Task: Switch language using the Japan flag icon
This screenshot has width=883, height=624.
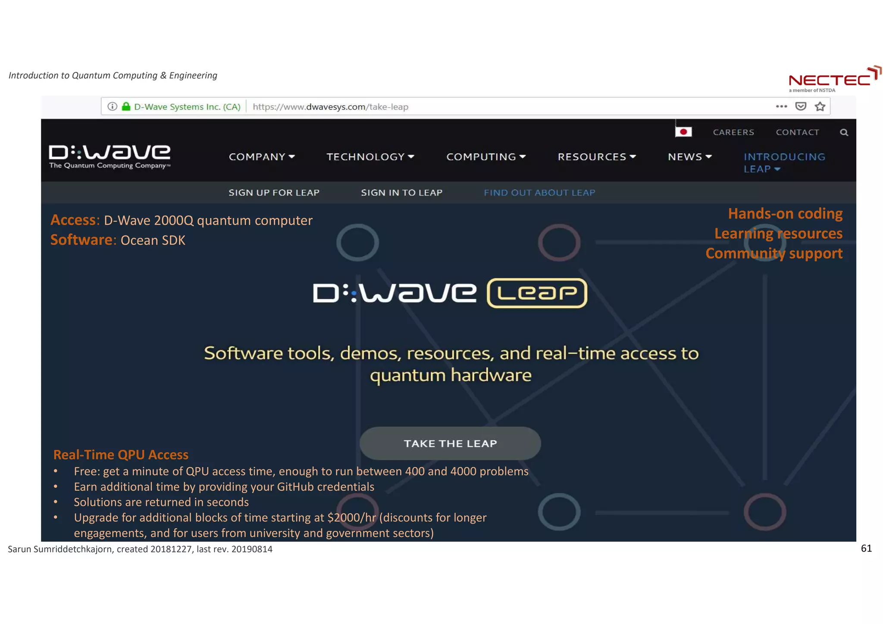Action: 683,132
